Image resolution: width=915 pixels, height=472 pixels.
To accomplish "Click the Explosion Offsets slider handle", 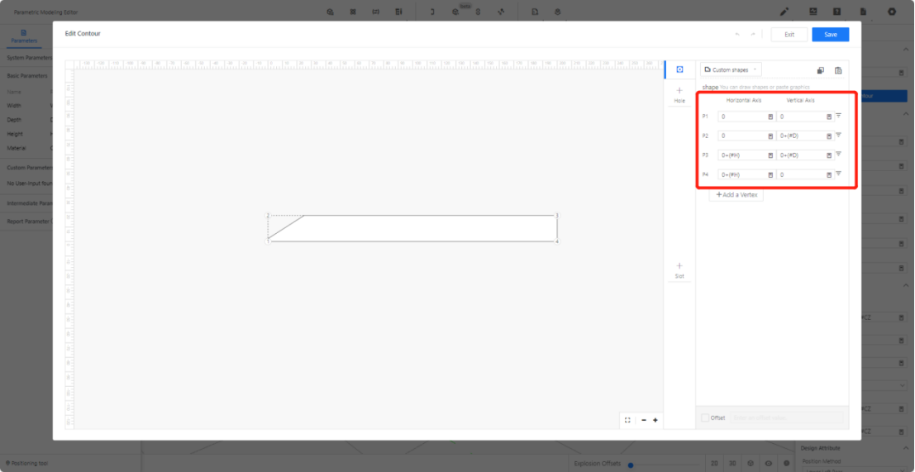I will pos(631,465).
